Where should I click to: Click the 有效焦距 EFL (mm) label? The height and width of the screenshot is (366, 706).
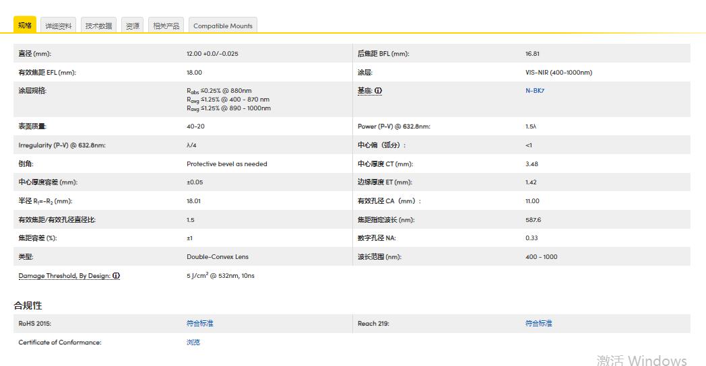click(x=47, y=73)
